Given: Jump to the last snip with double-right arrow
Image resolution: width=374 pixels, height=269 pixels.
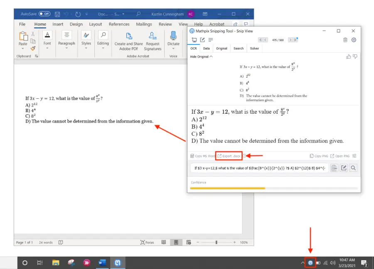Looking at the screenshot, I should pos(295,40).
